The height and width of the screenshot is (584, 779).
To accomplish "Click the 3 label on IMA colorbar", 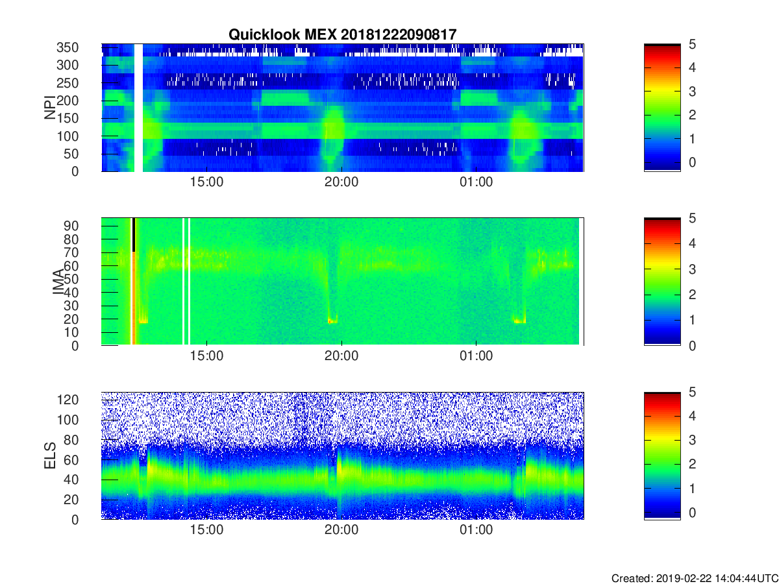I will pyautogui.click(x=692, y=269).
